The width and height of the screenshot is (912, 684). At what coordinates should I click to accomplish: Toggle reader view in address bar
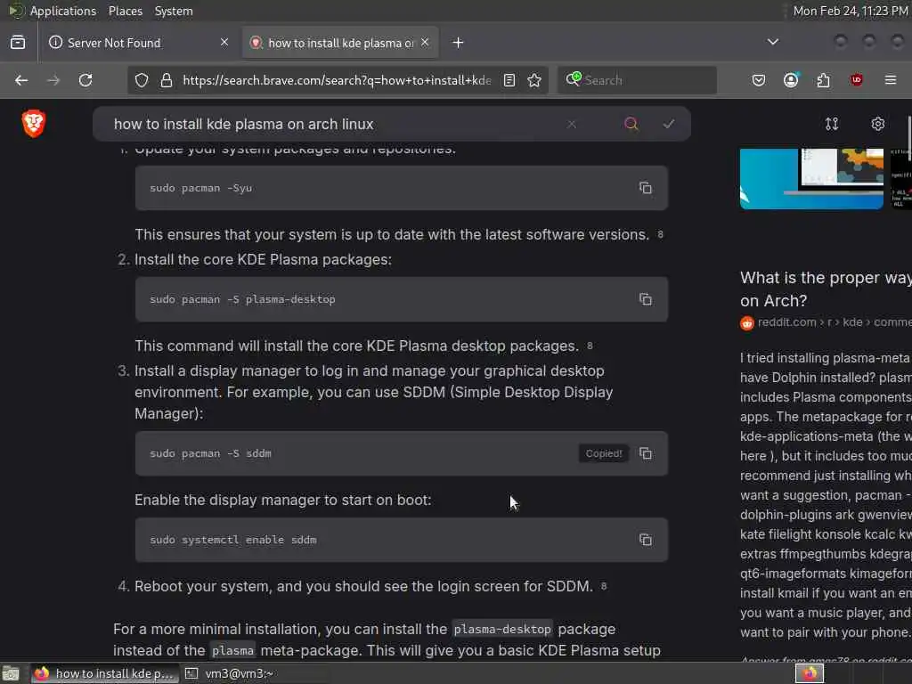tap(509, 80)
